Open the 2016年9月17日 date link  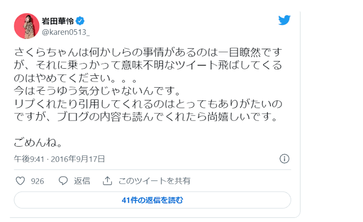pyautogui.click(x=78, y=159)
